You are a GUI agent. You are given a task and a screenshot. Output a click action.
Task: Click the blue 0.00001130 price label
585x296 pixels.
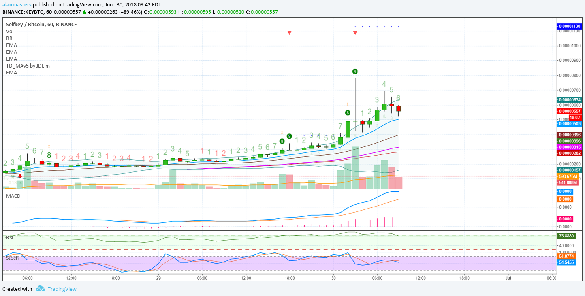(x=569, y=26)
